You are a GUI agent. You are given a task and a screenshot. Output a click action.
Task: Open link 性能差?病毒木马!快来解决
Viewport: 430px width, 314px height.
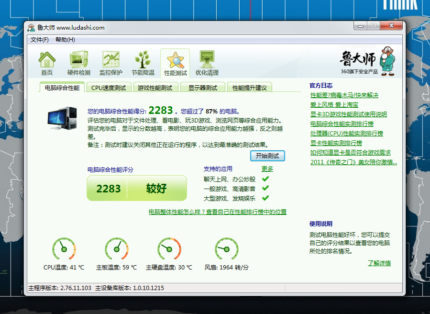tap(344, 95)
